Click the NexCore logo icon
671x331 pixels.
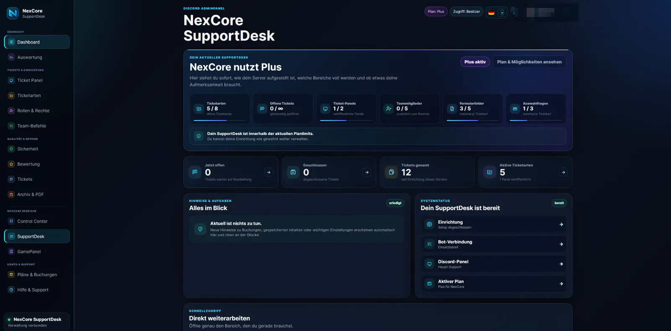click(13, 13)
